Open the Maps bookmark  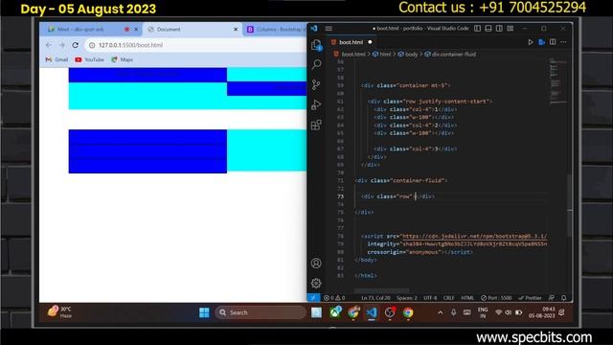tap(122, 59)
